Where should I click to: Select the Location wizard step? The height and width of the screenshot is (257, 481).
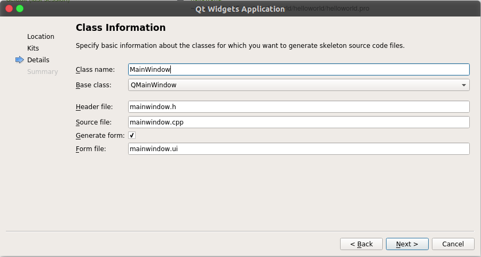click(41, 37)
